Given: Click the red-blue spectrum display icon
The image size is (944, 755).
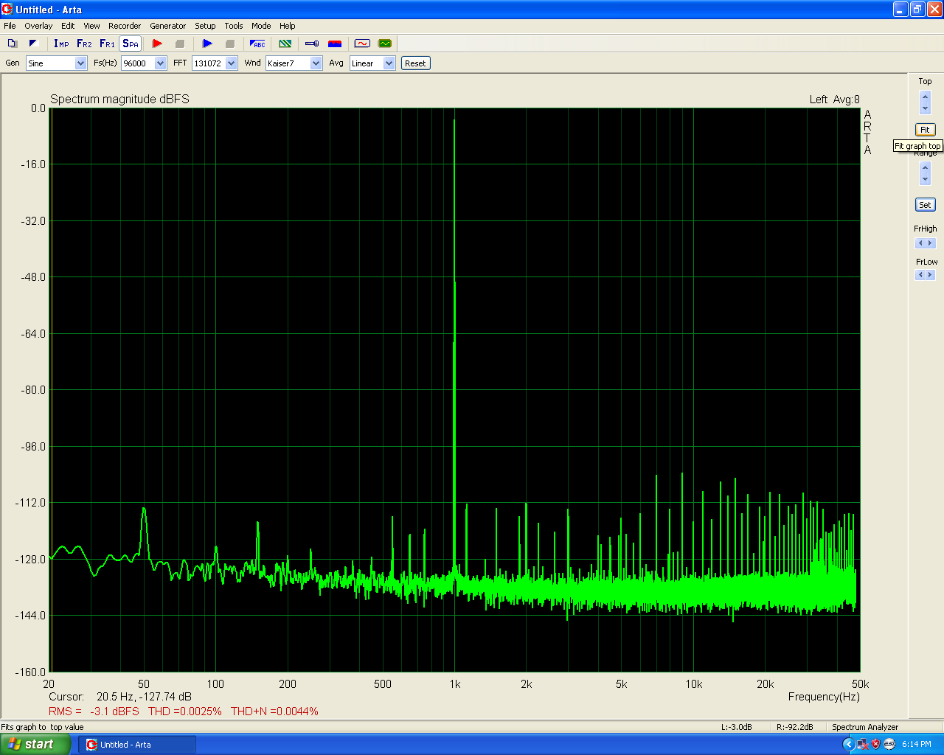Looking at the screenshot, I should pyautogui.click(x=335, y=44).
